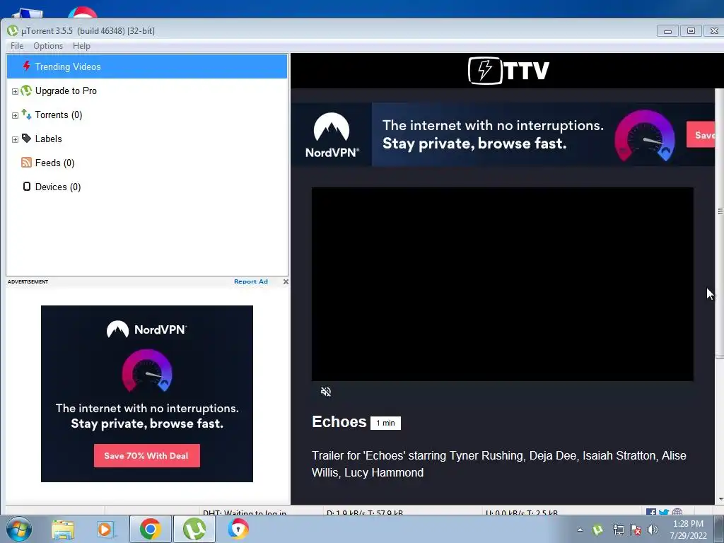This screenshot has width=724, height=543.
Task: Expand the Labels tree node
Action: click(x=15, y=139)
